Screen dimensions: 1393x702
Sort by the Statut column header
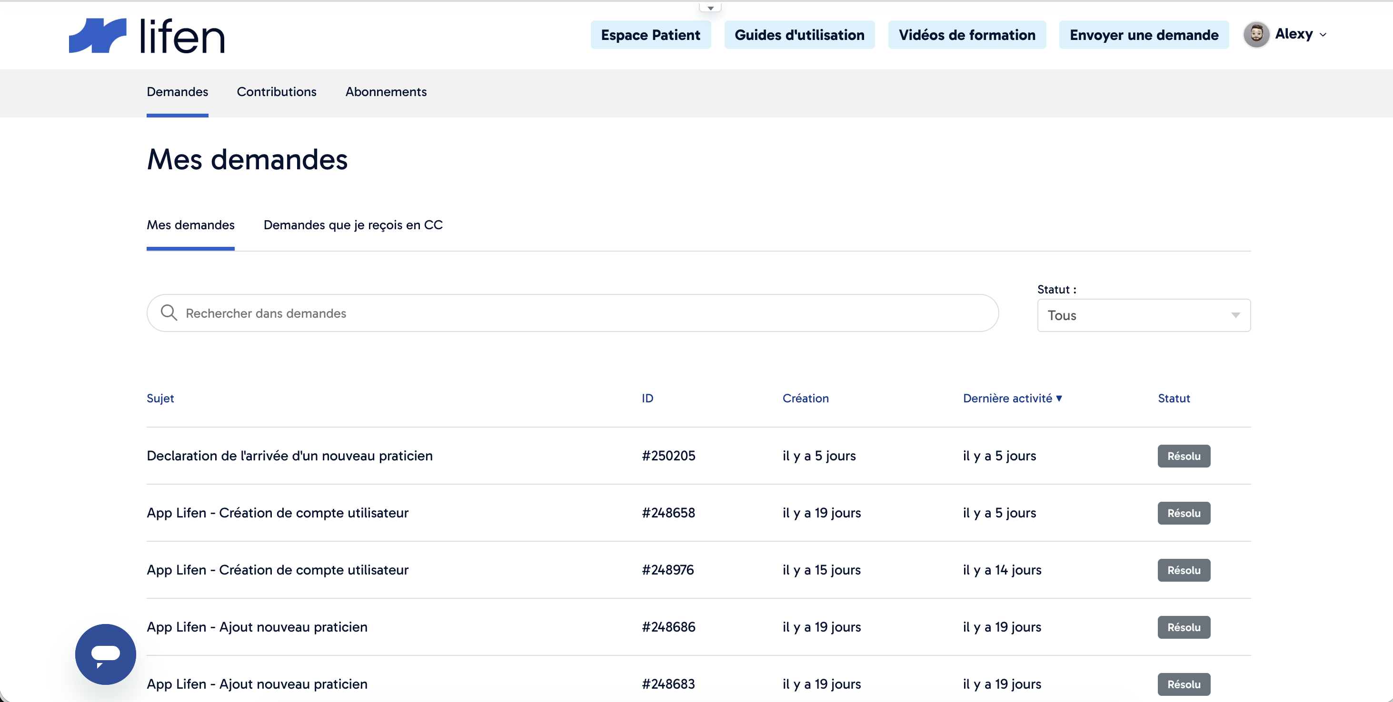point(1174,398)
